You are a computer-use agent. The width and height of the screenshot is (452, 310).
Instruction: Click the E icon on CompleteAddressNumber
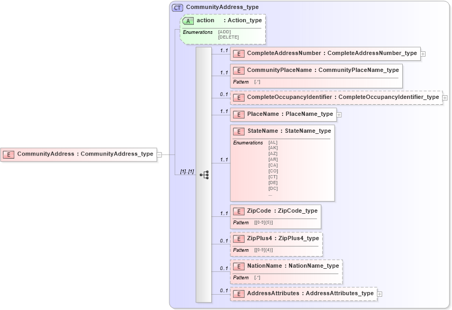pyautogui.click(x=238, y=53)
